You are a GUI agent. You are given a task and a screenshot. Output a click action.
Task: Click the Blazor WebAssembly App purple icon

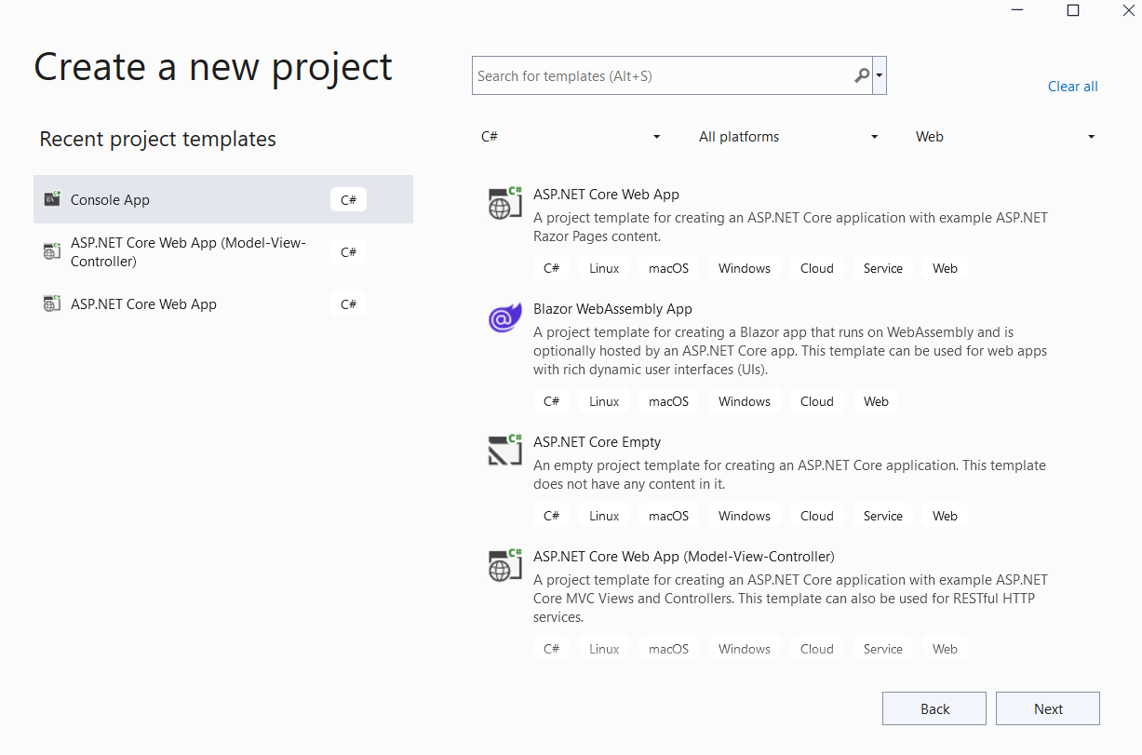coord(504,318)
